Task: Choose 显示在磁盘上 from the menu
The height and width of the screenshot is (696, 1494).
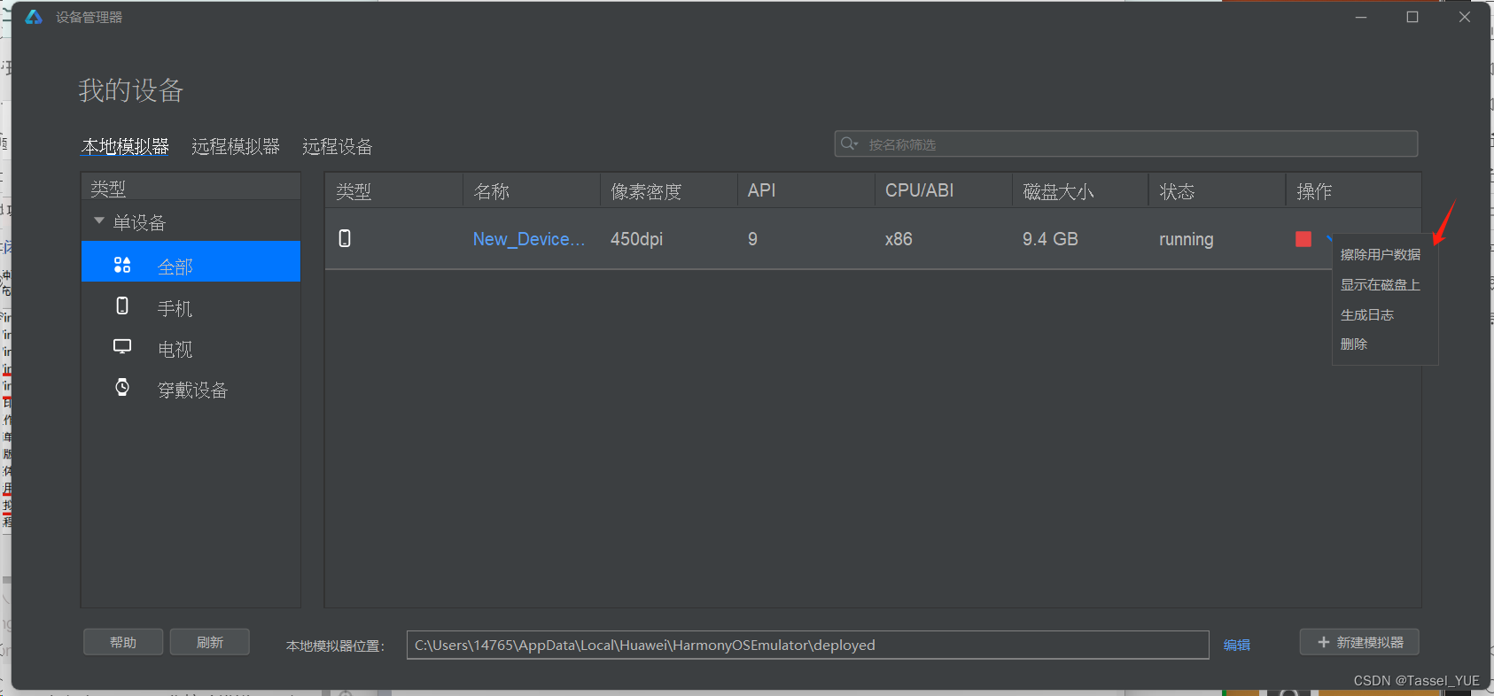Action: (1380, 285)
